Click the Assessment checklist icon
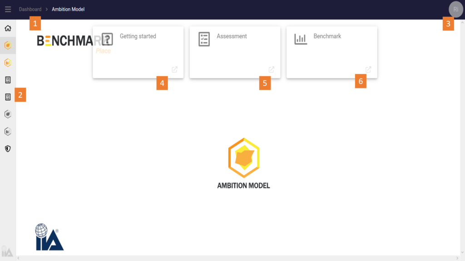 tap(204, 39)
